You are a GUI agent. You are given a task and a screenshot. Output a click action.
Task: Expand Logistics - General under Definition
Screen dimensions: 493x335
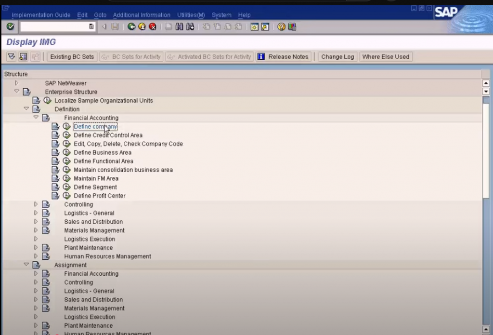coord(36,213)
